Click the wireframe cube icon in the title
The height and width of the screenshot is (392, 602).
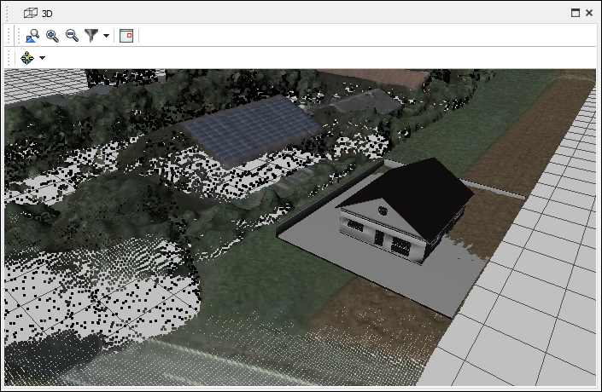pyautogui.click(x=31, y=14)
